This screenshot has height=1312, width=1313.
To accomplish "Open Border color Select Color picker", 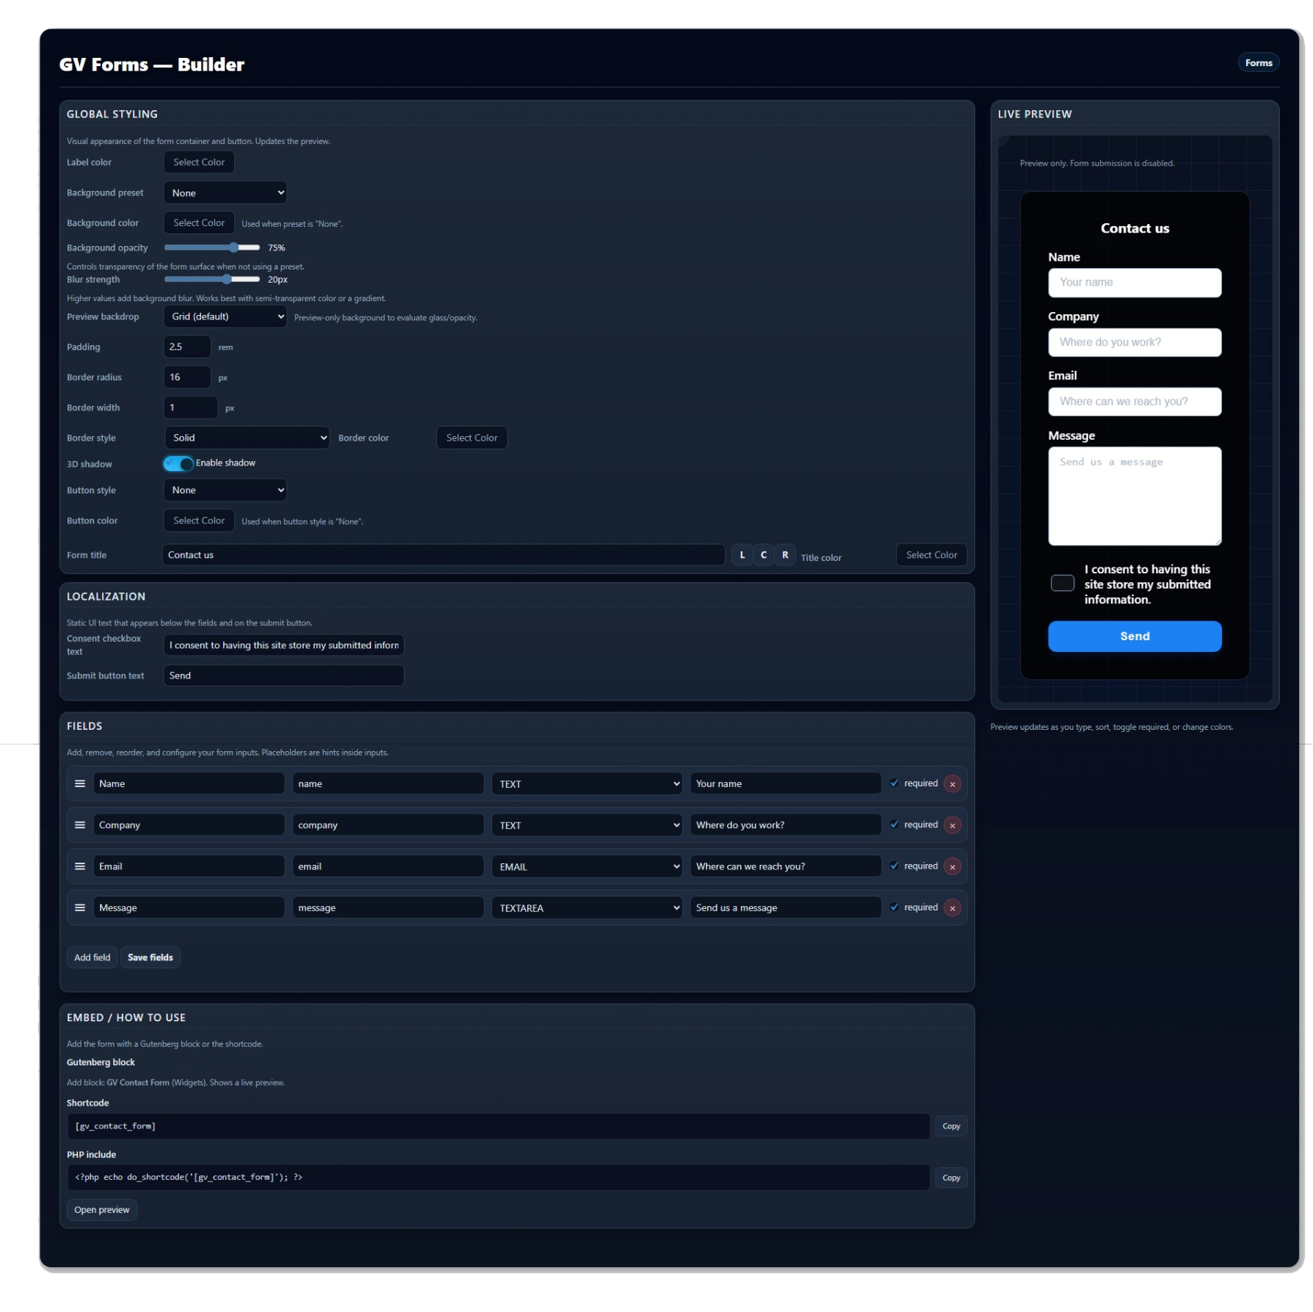I will (x=471, y=438).
